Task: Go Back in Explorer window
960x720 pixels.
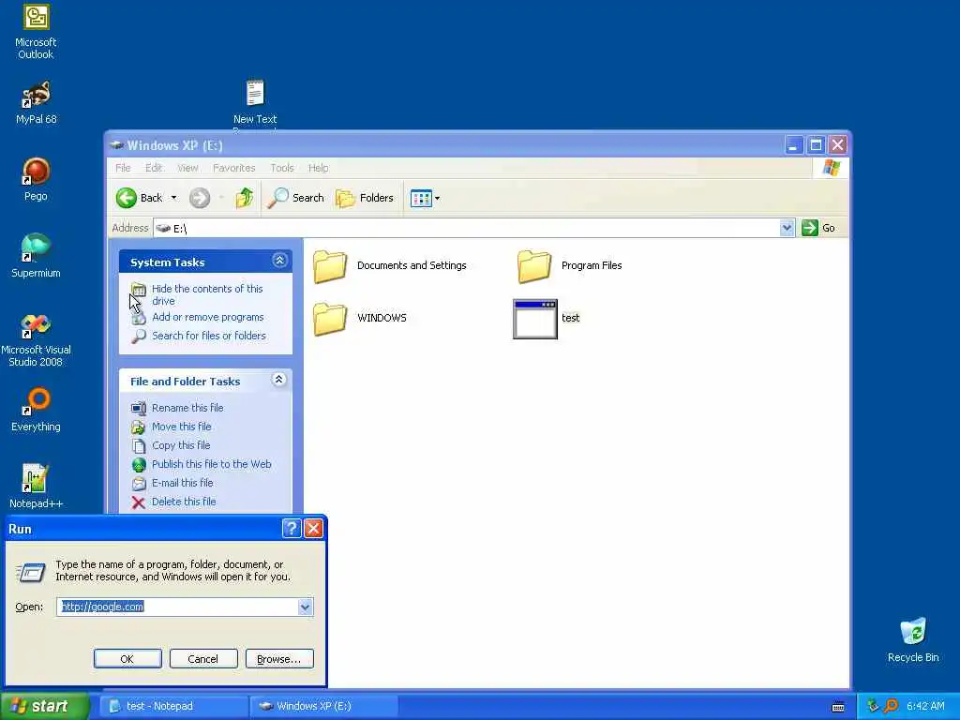Action: [x=140, y=198]
